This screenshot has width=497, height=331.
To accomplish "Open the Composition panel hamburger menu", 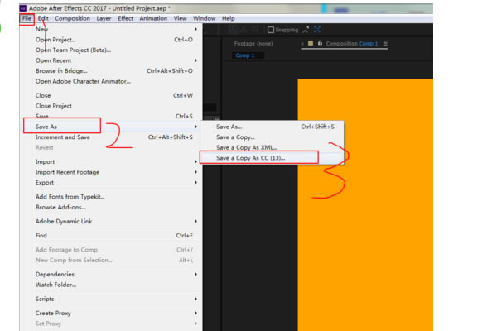I will (x=385, y=44).
